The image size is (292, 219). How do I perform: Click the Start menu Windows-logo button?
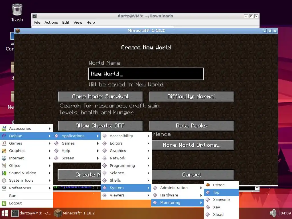point(5,213)
